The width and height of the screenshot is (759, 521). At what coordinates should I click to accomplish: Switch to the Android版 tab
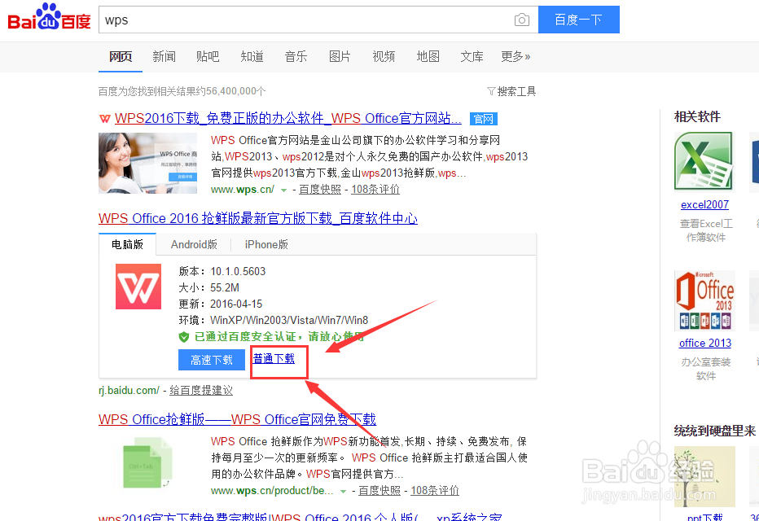coord(193,243)
